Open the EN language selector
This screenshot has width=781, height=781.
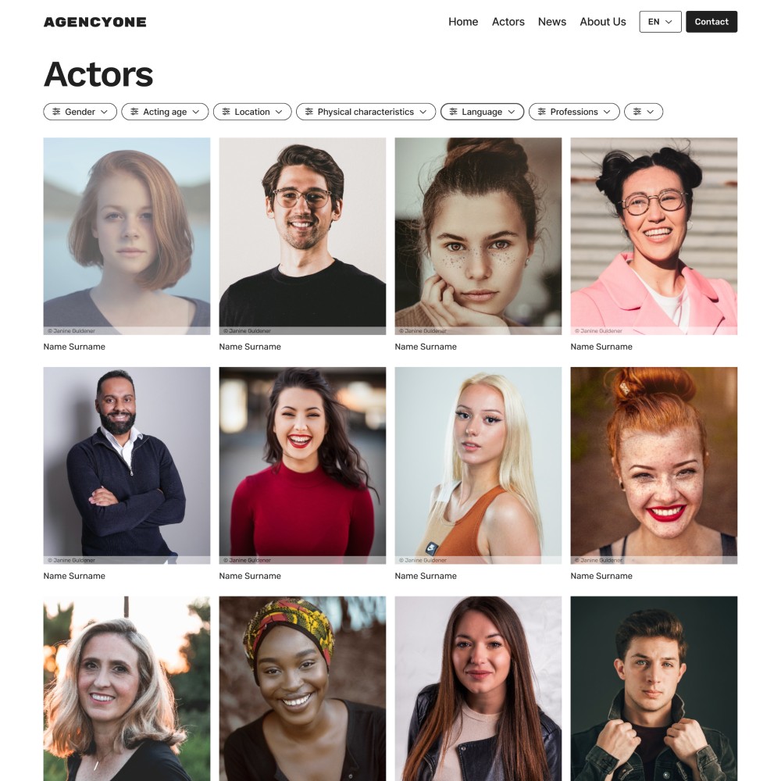(x=660, y=22)
